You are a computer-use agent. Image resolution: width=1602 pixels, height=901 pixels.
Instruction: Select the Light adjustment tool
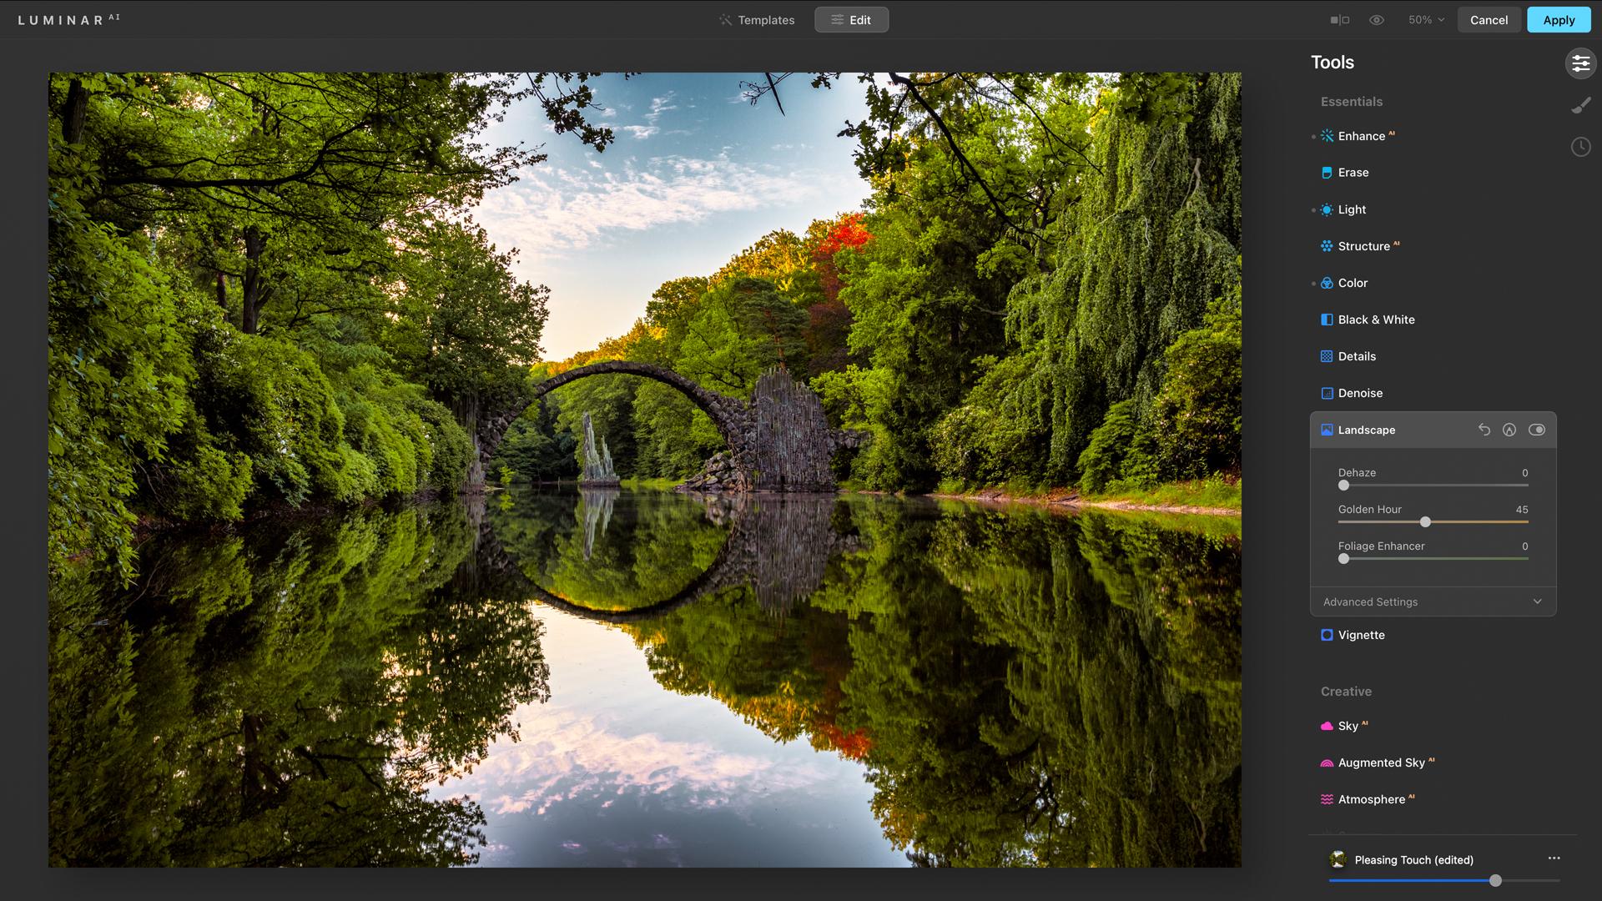[1351, 209]
